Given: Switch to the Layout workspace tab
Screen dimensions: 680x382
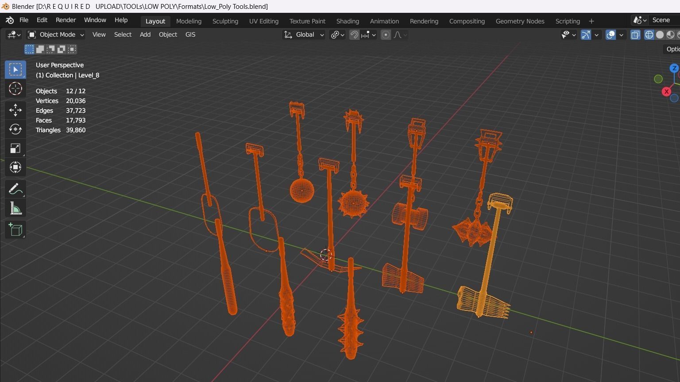Looking at the screenshot, I should tap(155, 21).
